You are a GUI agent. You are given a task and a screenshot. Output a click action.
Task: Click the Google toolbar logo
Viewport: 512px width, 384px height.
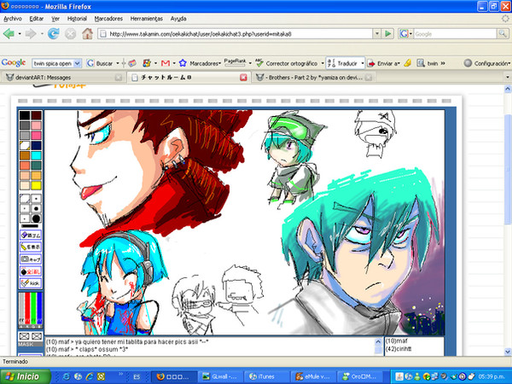[x=14, y=62]
